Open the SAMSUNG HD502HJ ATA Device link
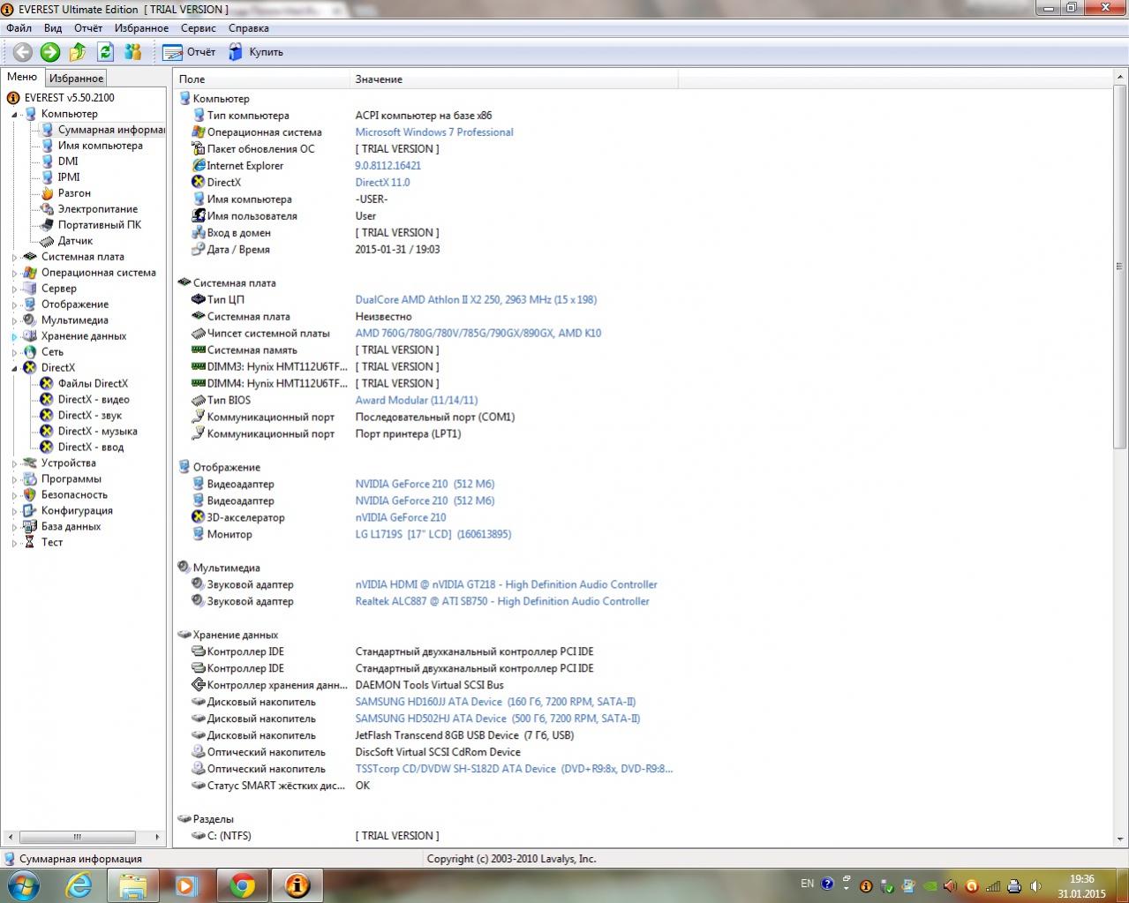Screen dimensions: 1129x903 (x=498, y=719)
